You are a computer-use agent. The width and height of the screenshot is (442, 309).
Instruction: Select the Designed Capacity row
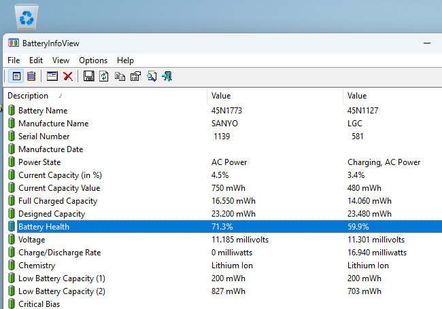(222, 214)
